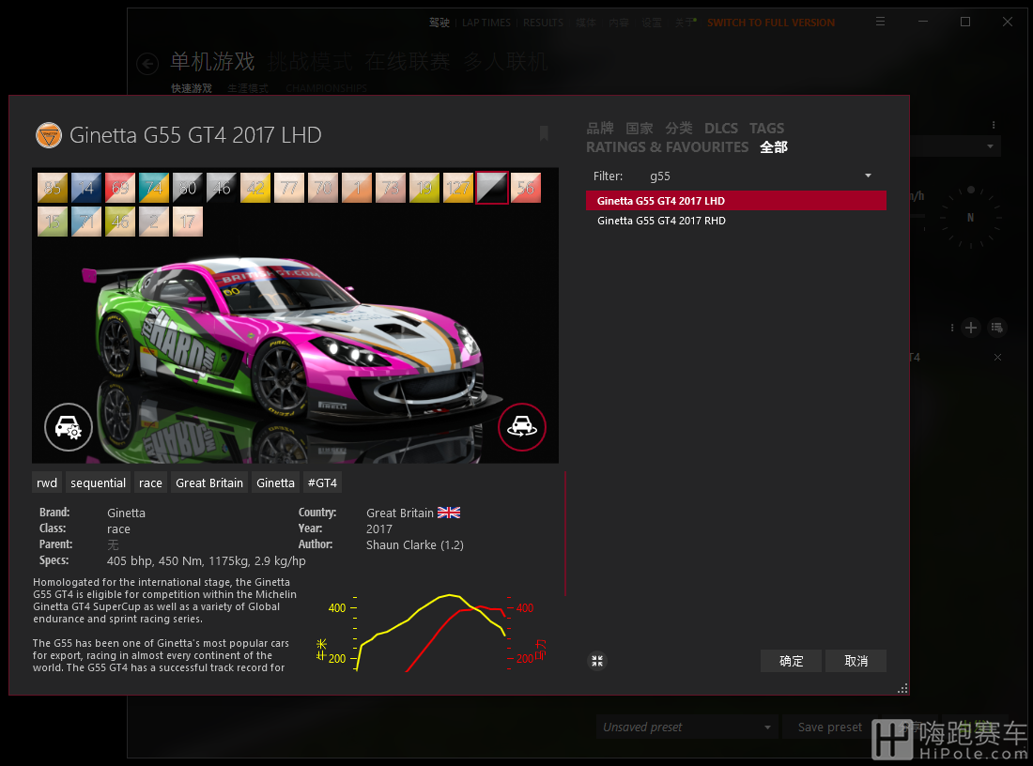Screen dimensions: 1033x766
Task: Select the olive green skin number 46 swatch
Action: tap(120, 222)
